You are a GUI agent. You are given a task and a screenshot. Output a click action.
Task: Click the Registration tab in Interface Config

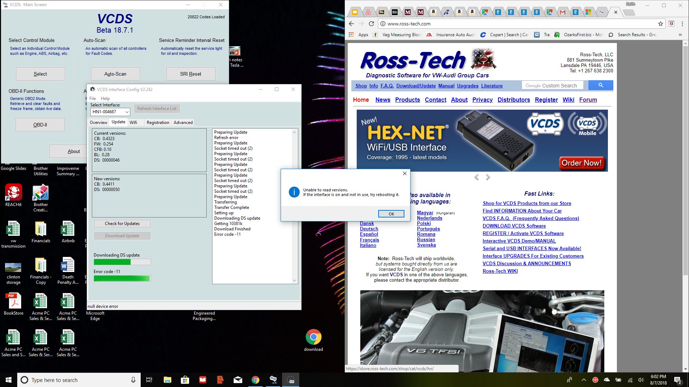point(158,123)
